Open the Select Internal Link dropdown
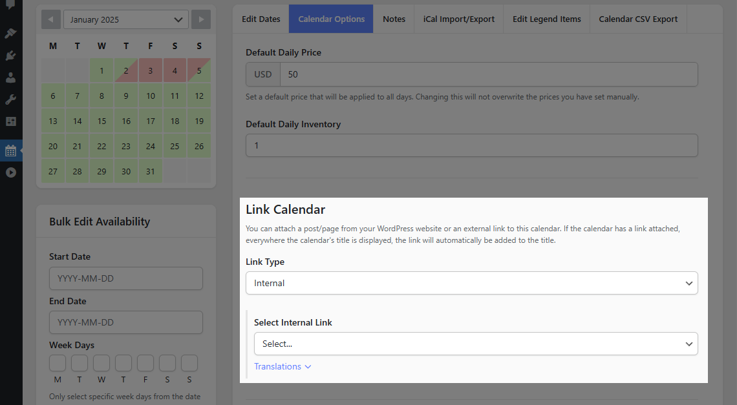The width and height of the screenshot is (737, 405). pyautogui.click(x=476, y=344)
